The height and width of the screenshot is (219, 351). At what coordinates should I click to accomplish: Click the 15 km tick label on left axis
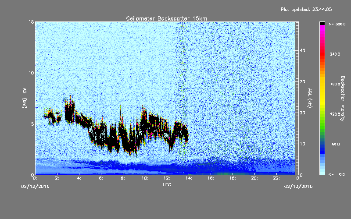point(31,22)
